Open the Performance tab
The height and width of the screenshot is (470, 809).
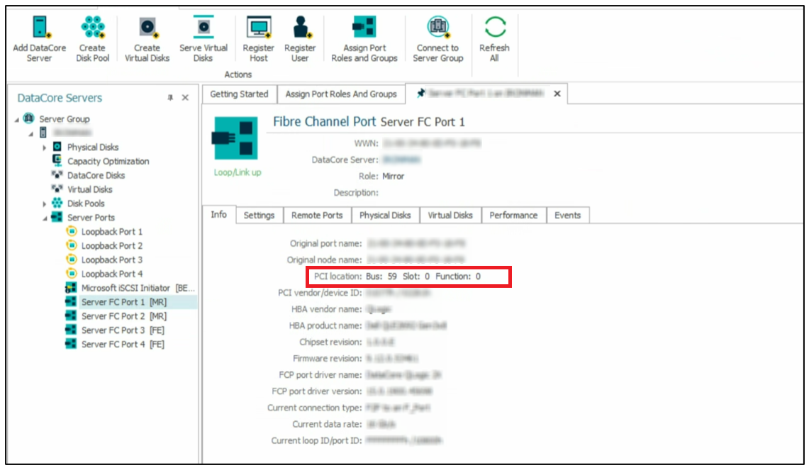point(513,216)
